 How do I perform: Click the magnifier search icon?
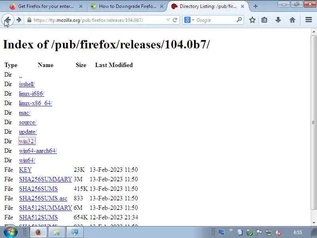pos(239,20)
